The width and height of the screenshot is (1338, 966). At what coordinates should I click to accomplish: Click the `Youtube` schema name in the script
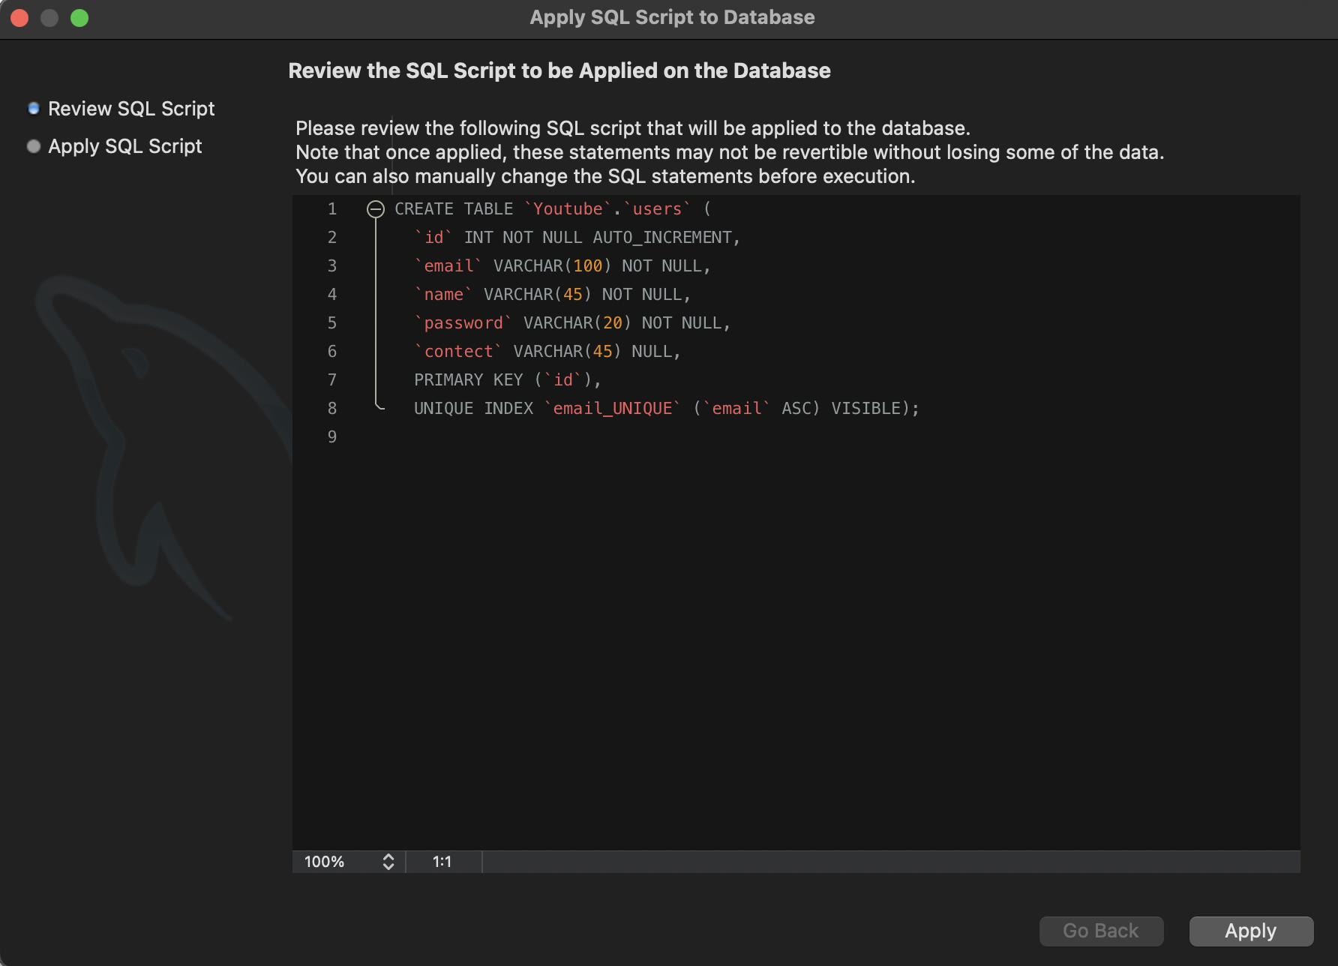(568, 209)
